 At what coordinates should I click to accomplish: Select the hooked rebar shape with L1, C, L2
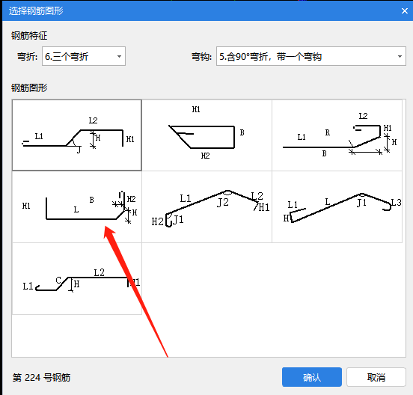tap(77, 279)
